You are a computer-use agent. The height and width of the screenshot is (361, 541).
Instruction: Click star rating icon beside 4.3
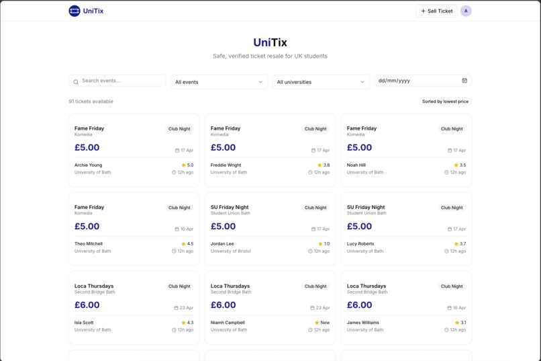pyautogui.click(x=183, y=323)
